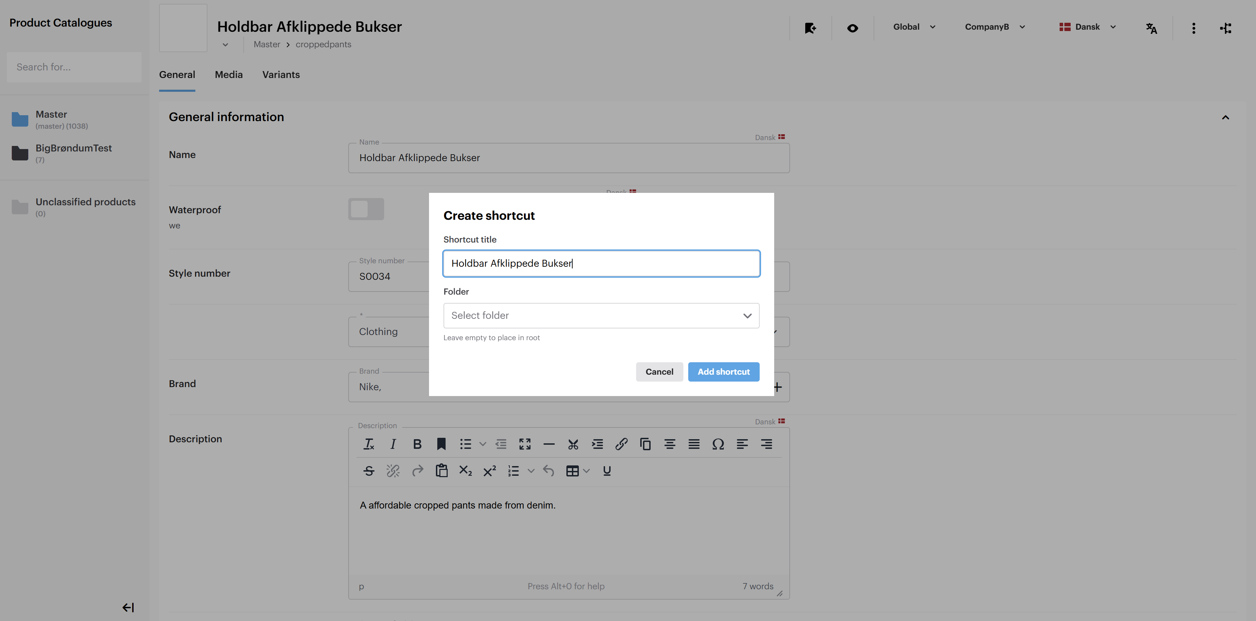Collapse the General information section
Image resolution: width=1256 pixels, height=621 pixels.
(x=1225, y=118)
